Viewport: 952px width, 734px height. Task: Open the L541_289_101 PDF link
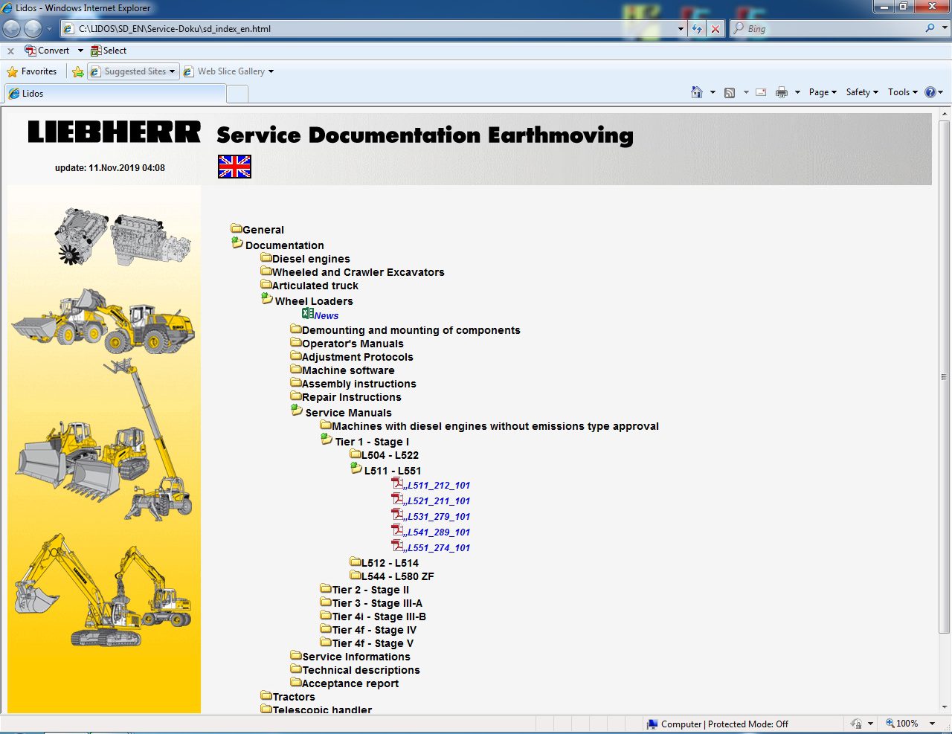pyautogui.click(x=439, y=532)
